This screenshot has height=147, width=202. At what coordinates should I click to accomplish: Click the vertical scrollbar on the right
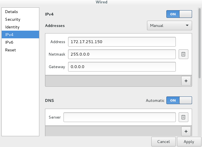(x=199, y=43)
